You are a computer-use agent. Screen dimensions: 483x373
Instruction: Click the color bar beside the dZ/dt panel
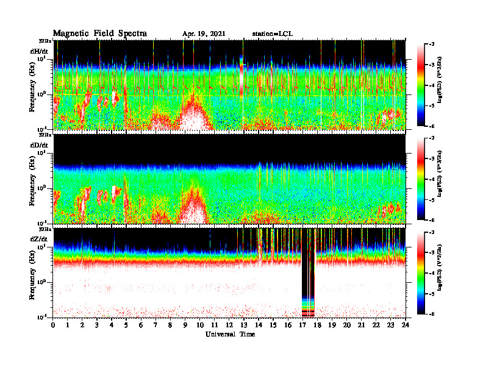click(x=421, y=273)
